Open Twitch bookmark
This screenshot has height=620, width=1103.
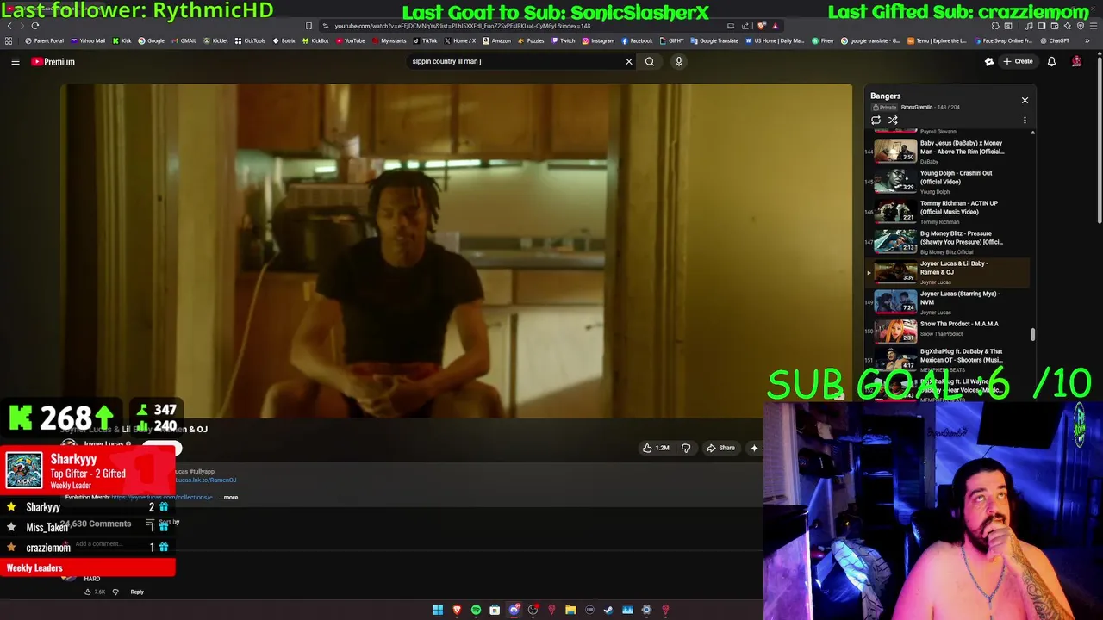click(564, 40)
